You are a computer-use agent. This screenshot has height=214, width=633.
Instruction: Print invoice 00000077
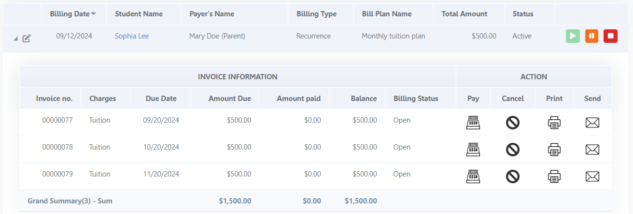(554, 123)
